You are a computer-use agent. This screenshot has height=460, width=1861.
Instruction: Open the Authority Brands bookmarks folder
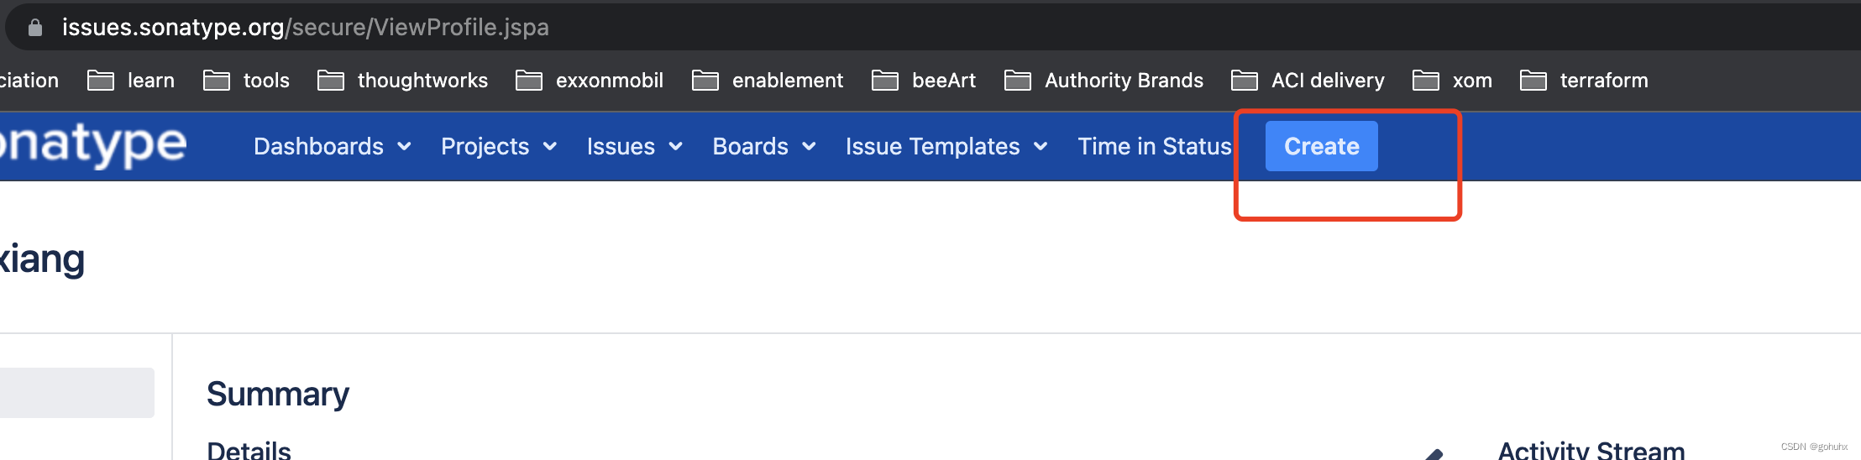coord(1104,81)
